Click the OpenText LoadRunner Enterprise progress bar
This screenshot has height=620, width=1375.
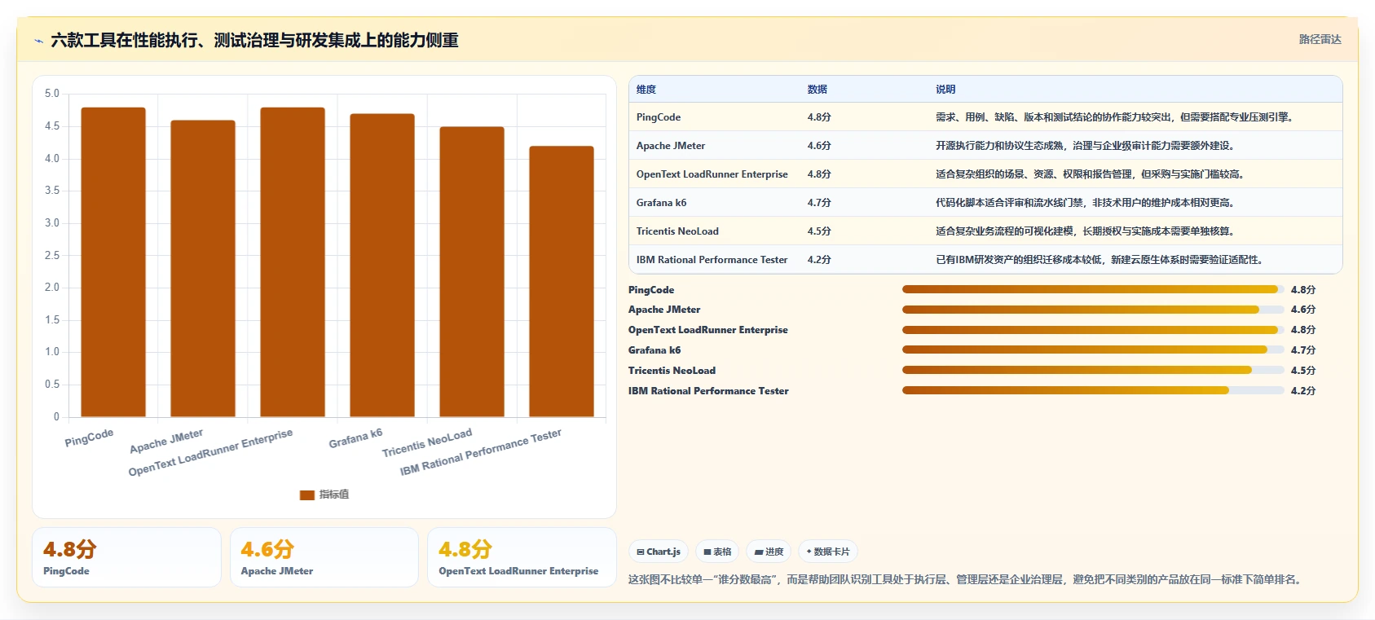(x=1093, y=330)
